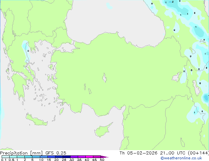Viewport: 209px width, 161px height.
Task: Click the legend label "10"
Action: [41, 160]
